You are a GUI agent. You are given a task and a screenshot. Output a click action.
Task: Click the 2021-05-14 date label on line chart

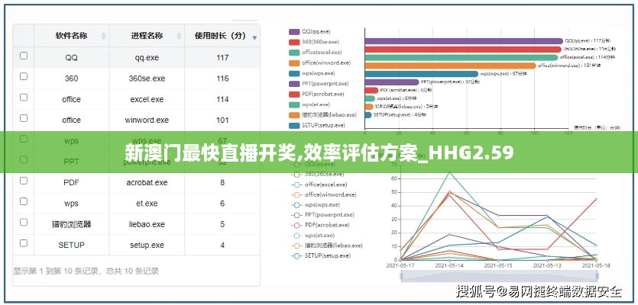pos(449,265)
